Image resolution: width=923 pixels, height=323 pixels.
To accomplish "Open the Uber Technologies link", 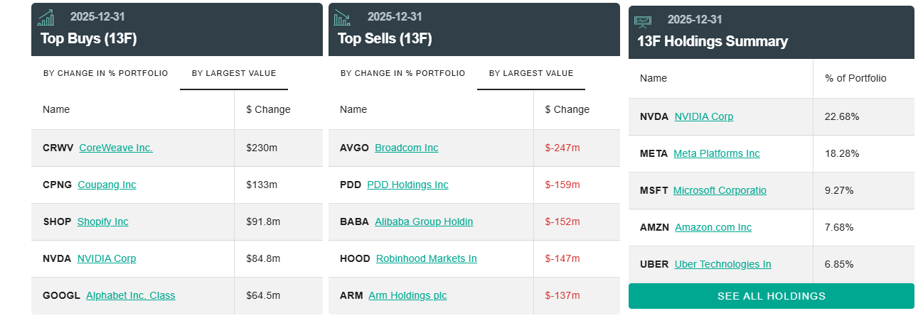I will coord(722,264).
